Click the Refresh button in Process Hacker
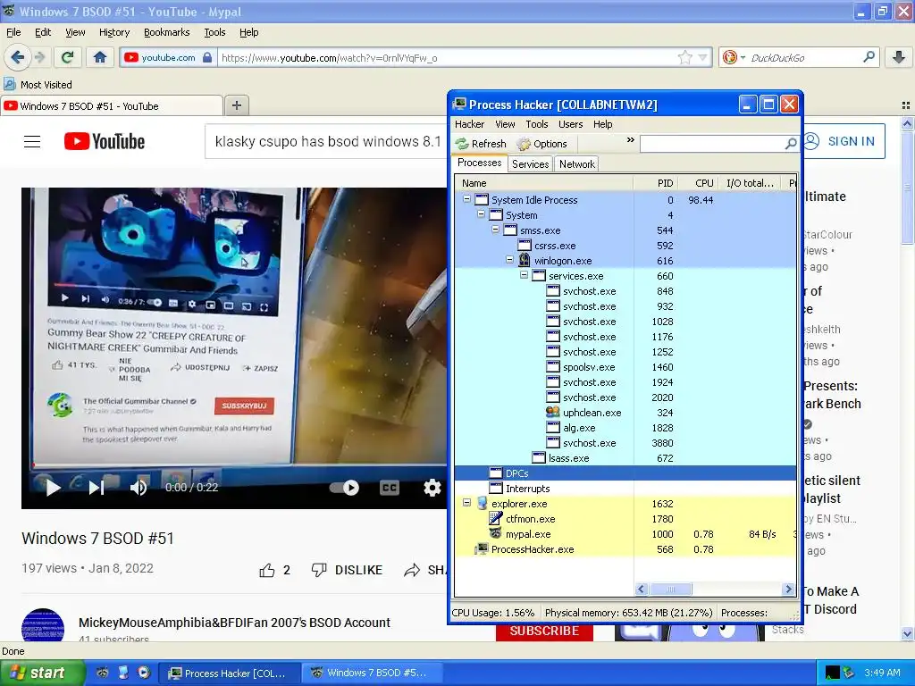This screenshot has width=915, height=686. click(x=481, y=144)
